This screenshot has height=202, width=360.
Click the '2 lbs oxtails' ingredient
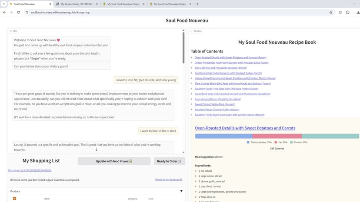(206, 171)
